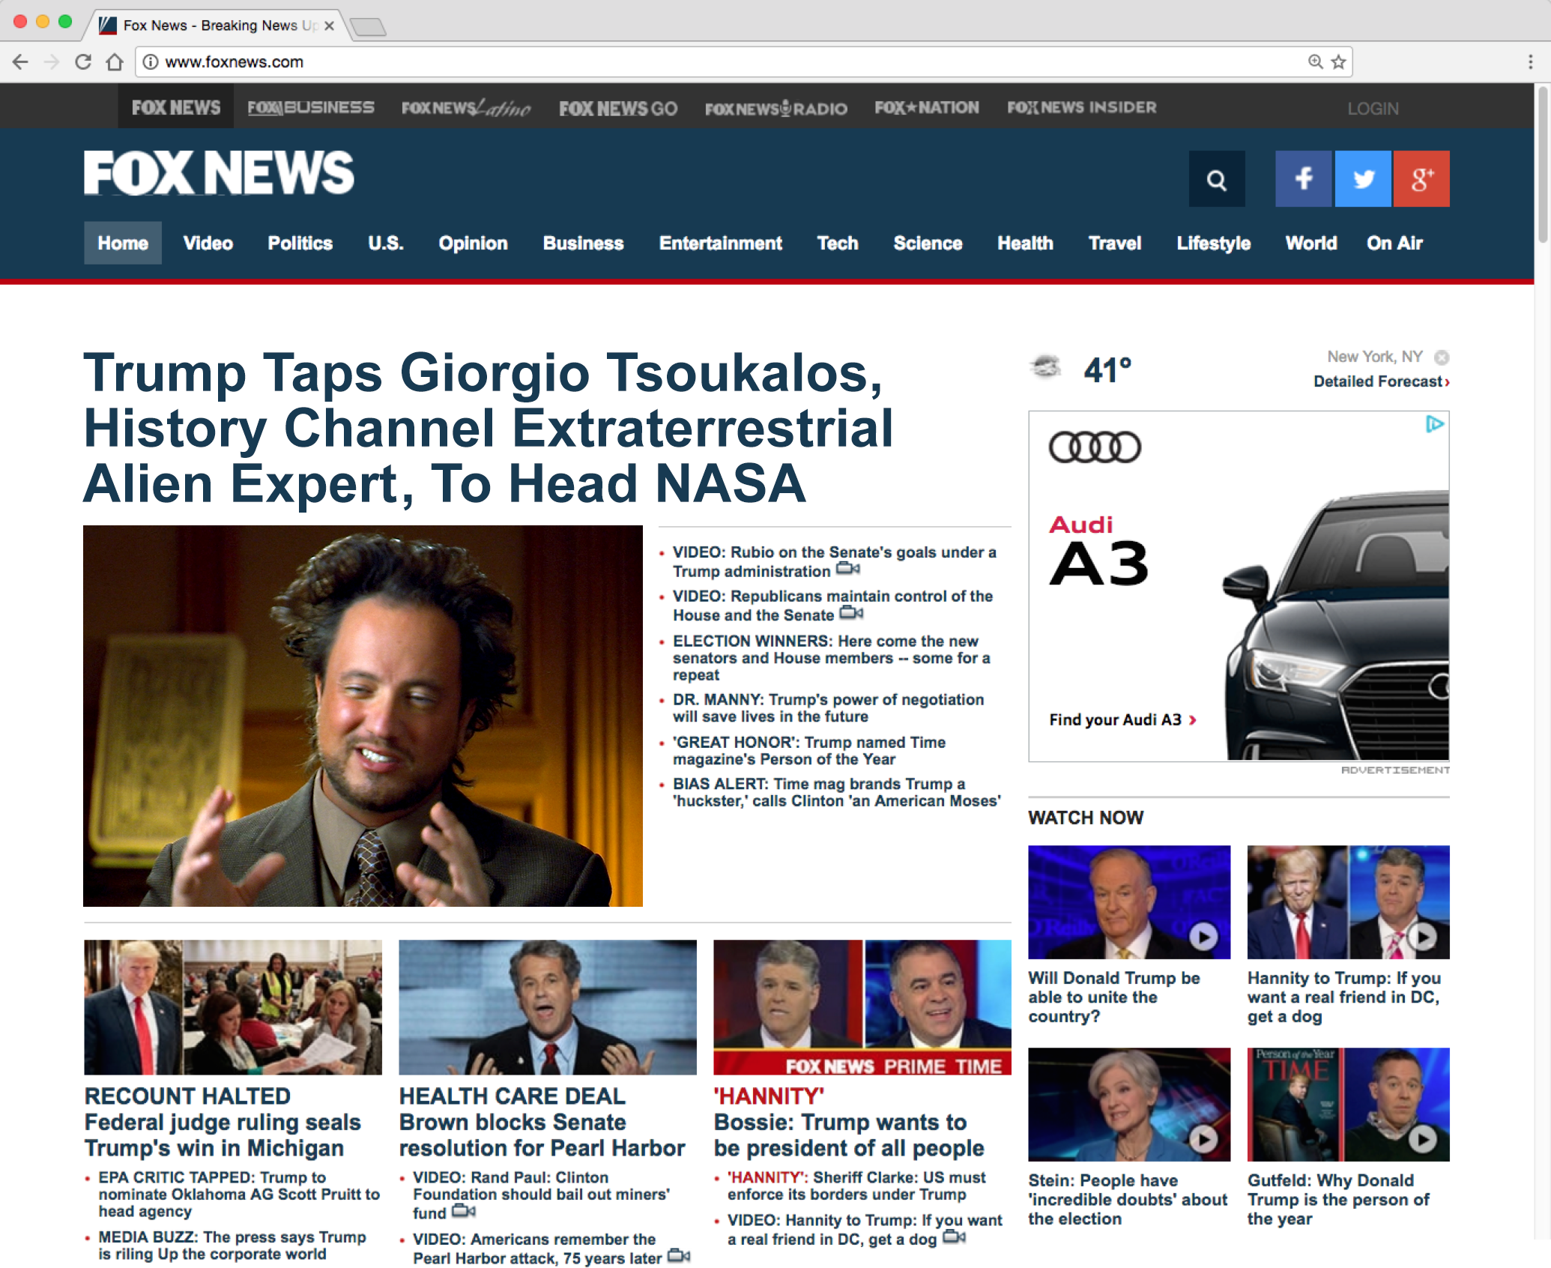Open the Travel section

click(x=1115, y=243)
